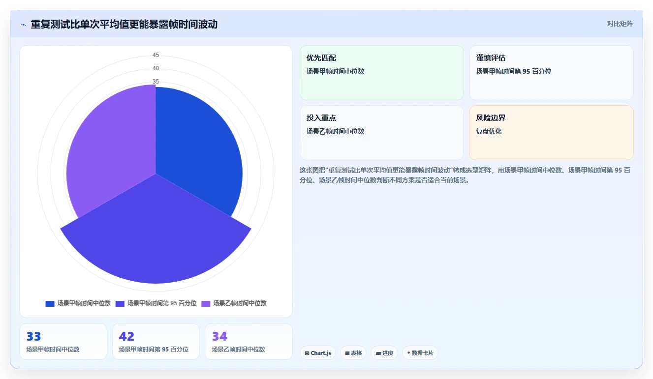Image resolution: width=653 pixels, height=379 pixels.
Task: Click legend text 场景甲帧时间第 95 百分位
Action: pyautogui.click(x=162, y=303)
